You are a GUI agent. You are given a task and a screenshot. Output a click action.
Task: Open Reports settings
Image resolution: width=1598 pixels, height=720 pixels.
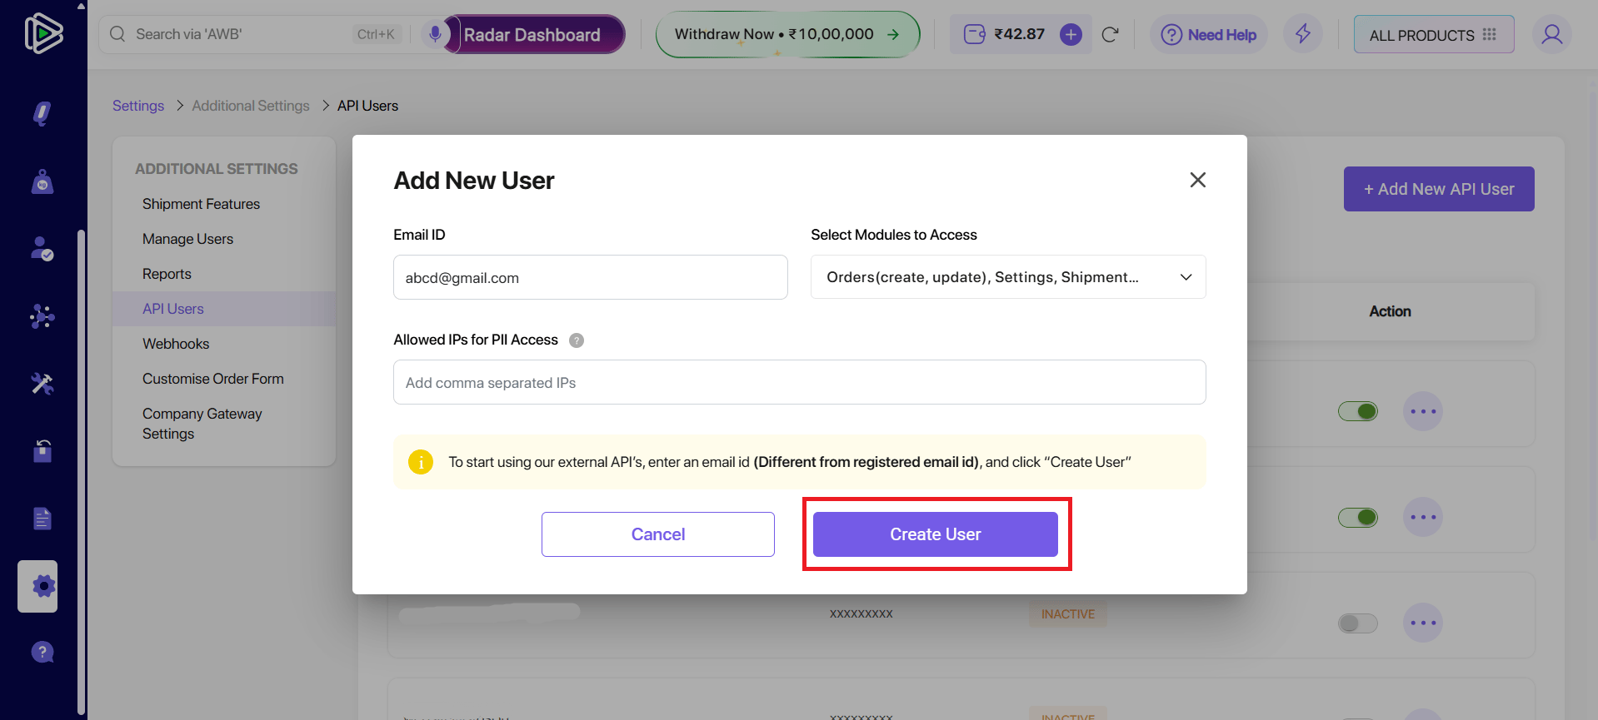167,274
